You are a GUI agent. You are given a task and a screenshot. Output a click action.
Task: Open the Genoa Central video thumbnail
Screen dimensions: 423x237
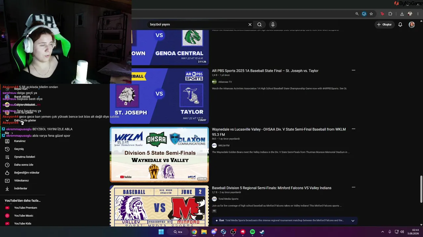point(170,47)
